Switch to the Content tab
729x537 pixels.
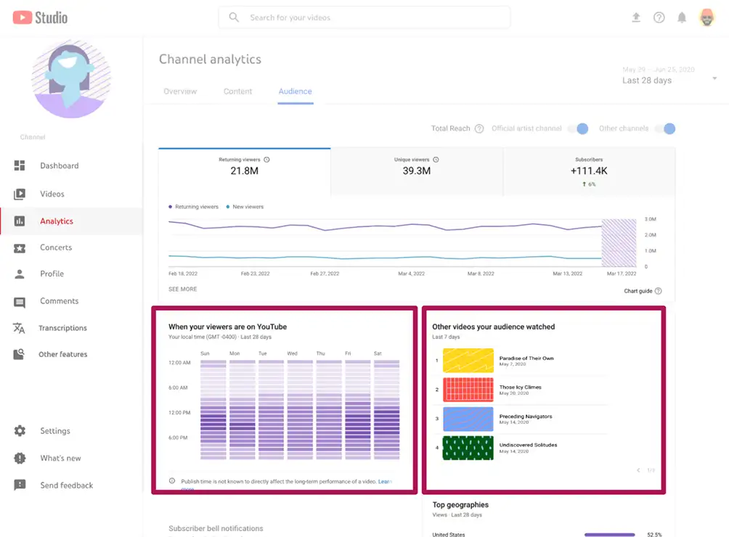(237, 91)
